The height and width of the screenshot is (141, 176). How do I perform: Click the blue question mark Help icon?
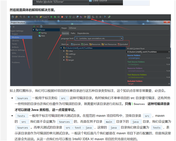pyautogui.click(x=105, y=17)
